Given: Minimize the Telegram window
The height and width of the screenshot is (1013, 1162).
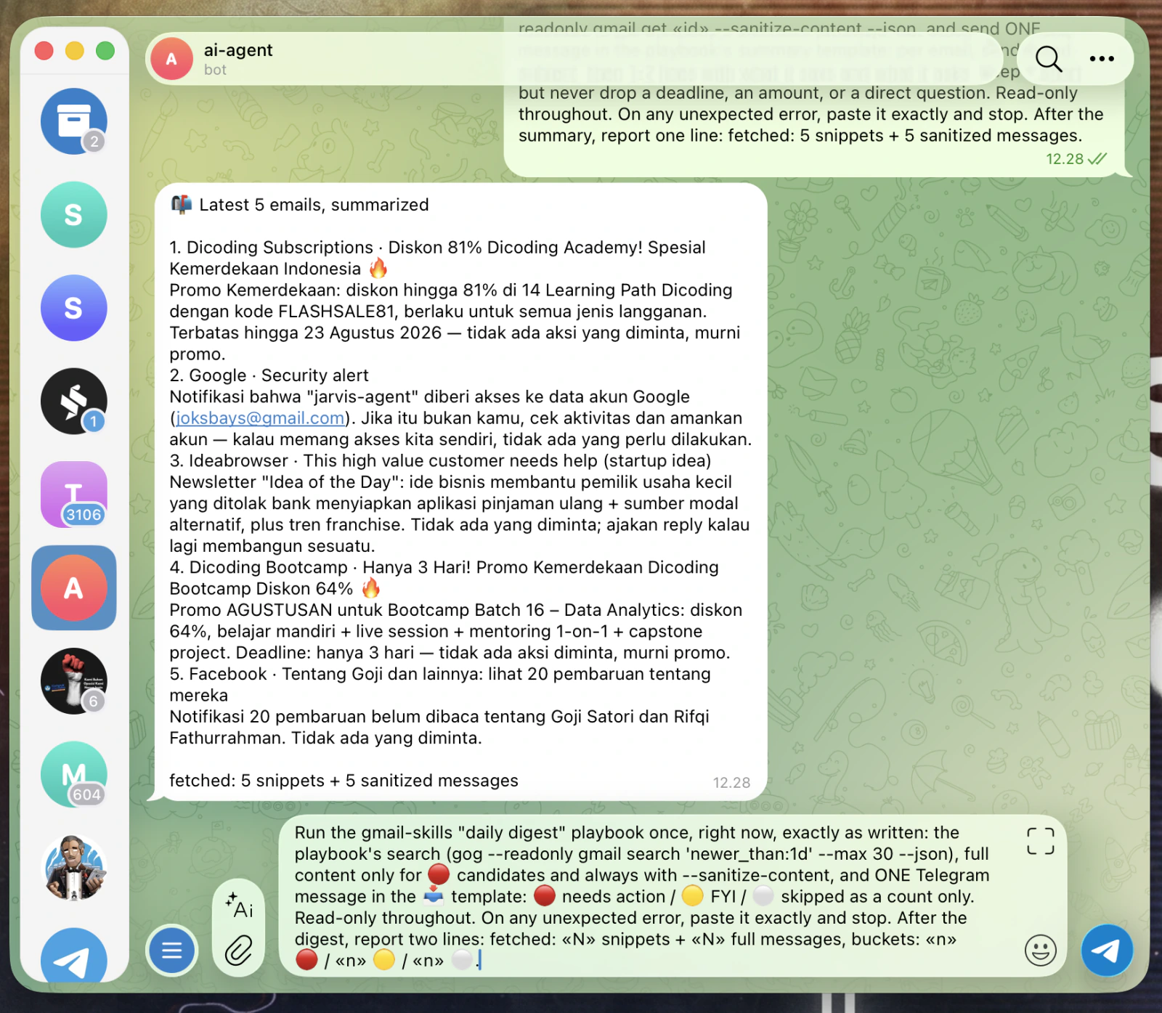Looking at the screenshot, I should click(x=75, y=51).
